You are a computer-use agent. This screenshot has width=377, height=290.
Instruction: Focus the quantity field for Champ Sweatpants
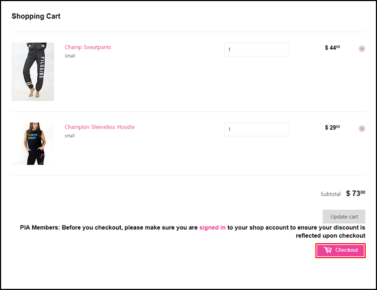(x=256, y=49)
